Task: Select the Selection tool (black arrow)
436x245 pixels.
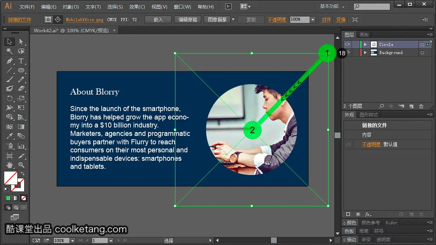Action: pos(10,42)
